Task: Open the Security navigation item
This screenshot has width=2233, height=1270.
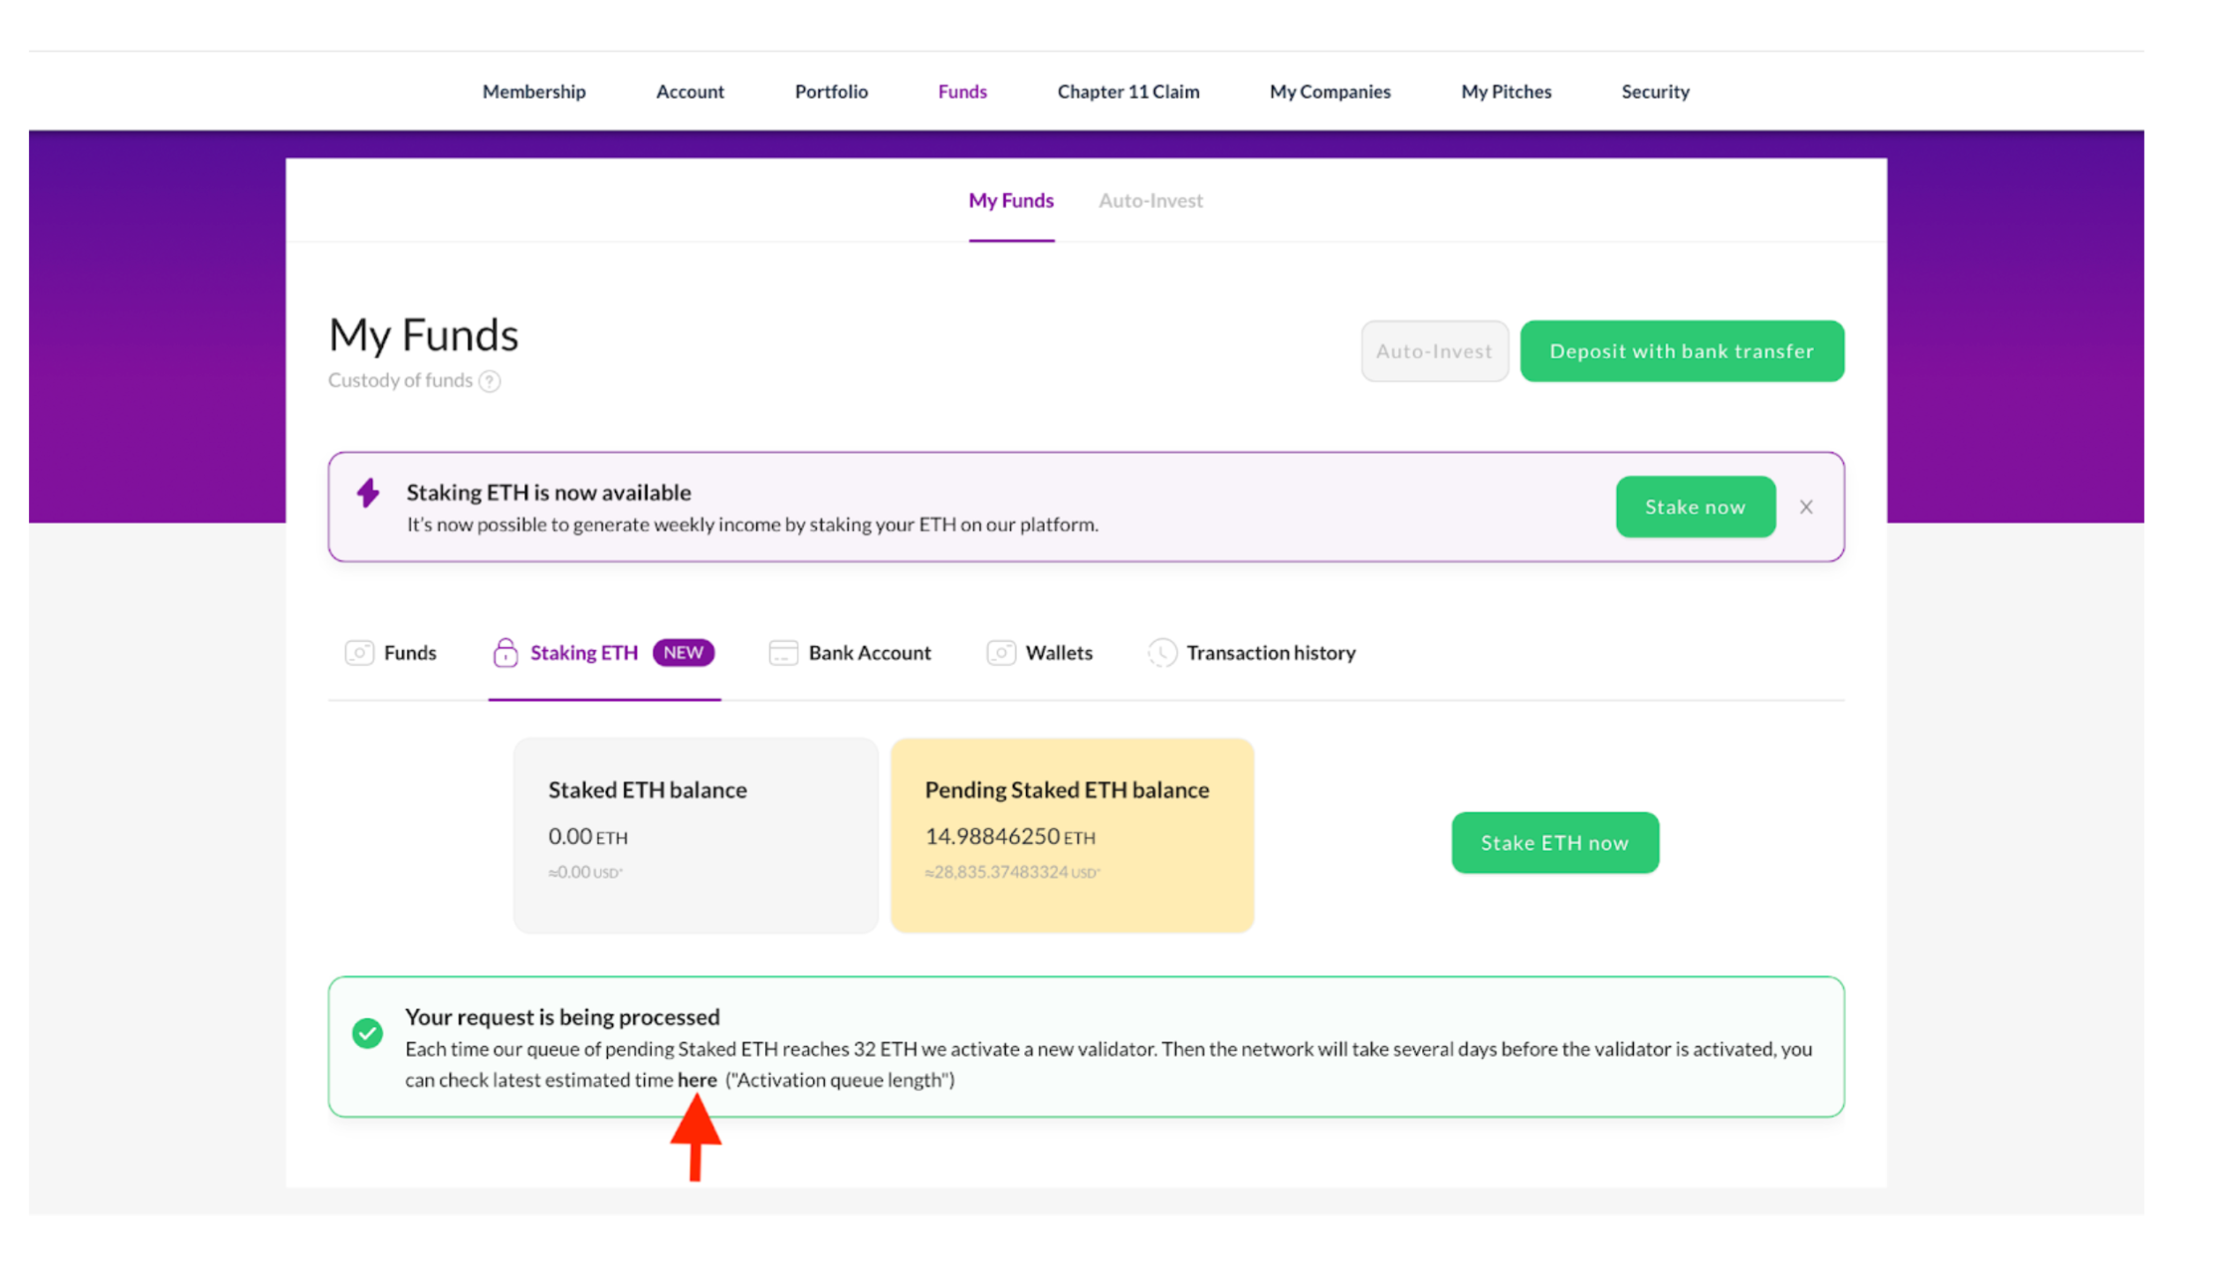Action: point(1654,92)
